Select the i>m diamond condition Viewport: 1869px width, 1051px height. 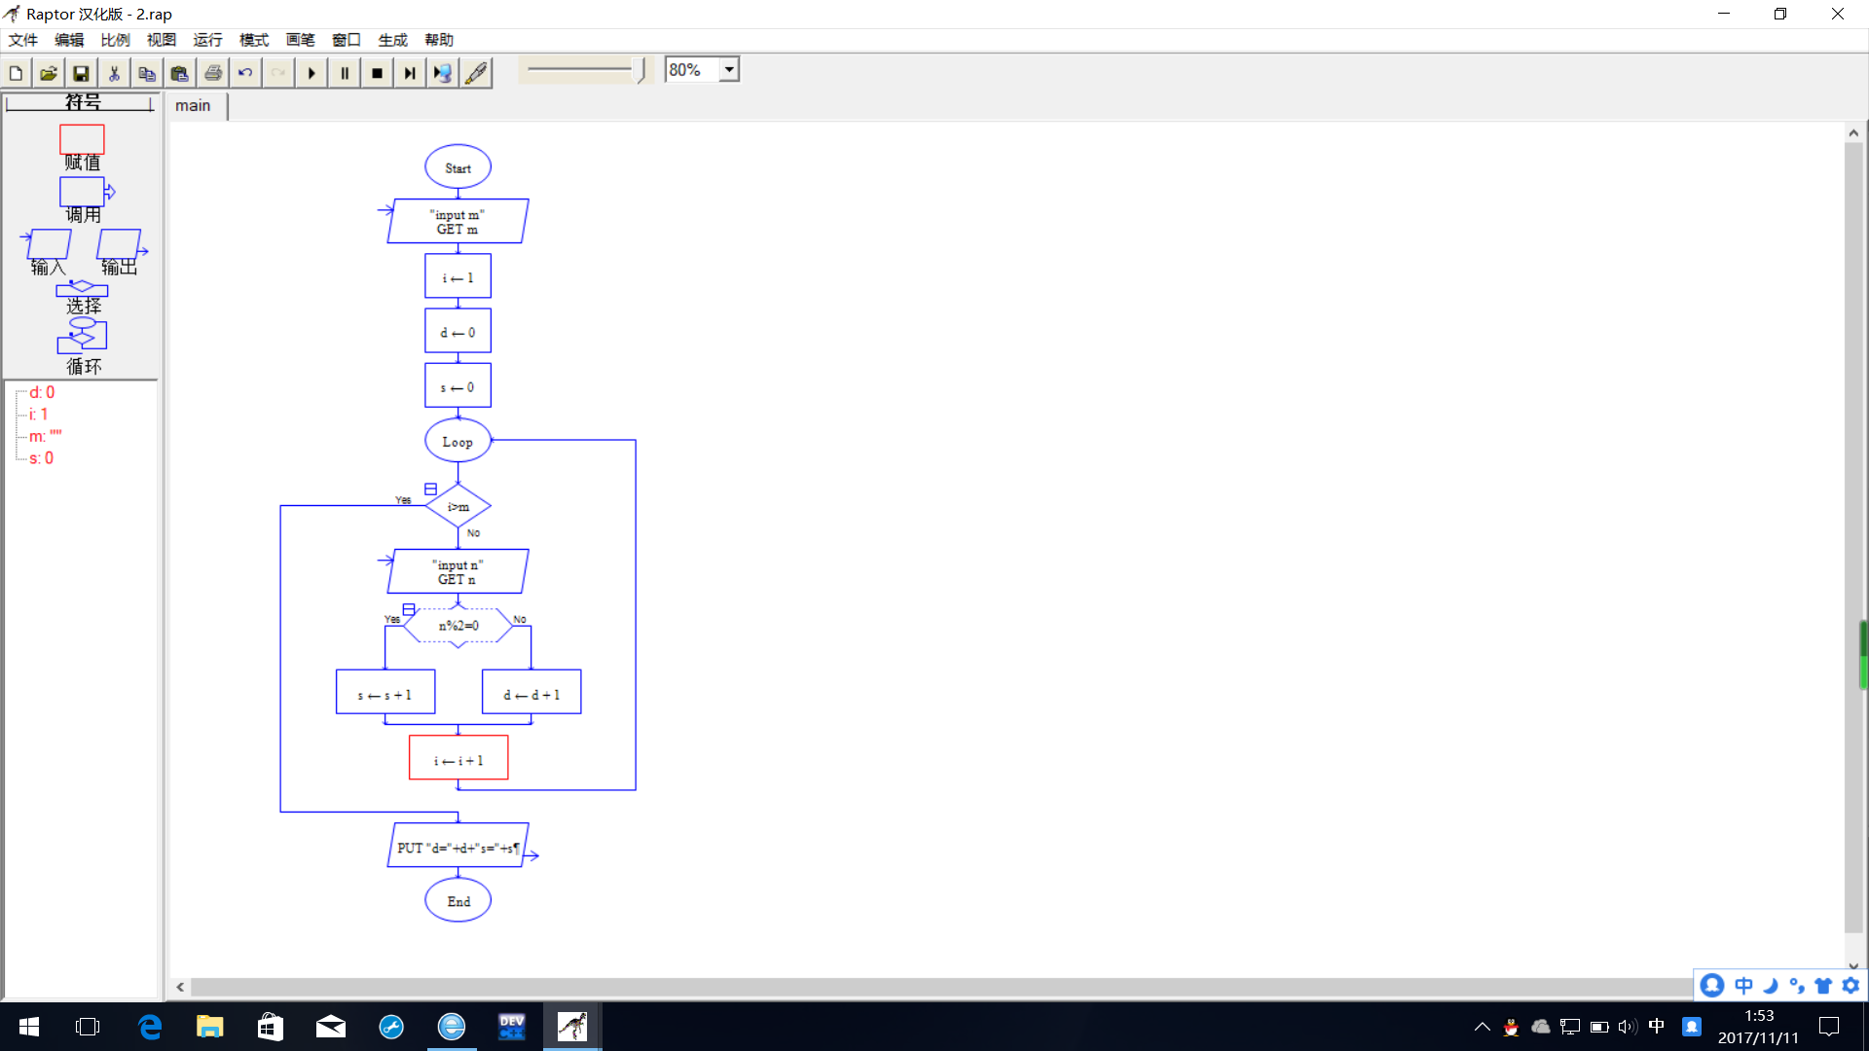coord(458,506)
